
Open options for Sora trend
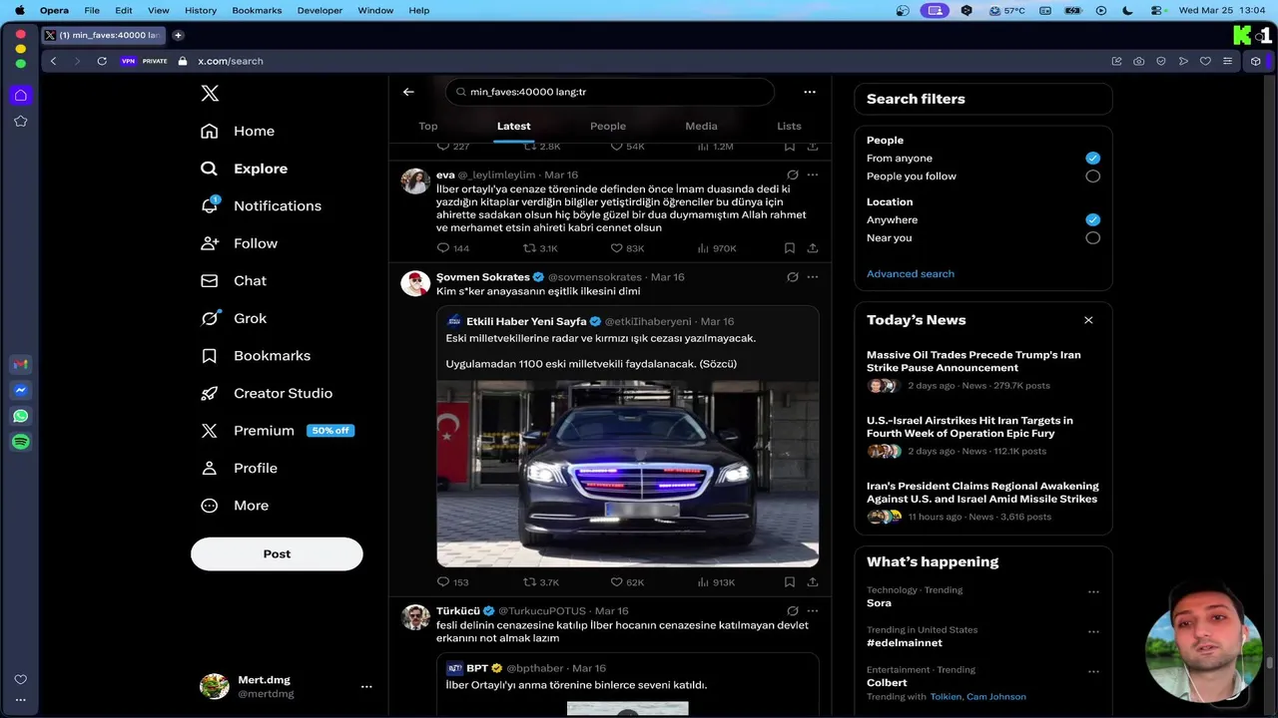pyautogui.click(x=1093, y=591)
